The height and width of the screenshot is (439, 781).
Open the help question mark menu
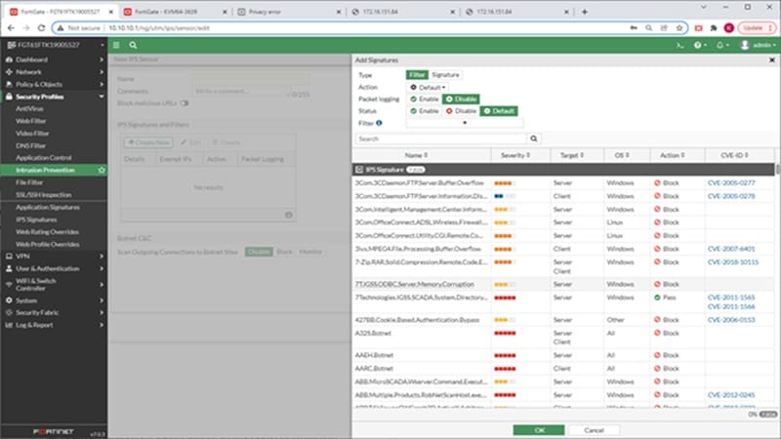pos(700,45)
